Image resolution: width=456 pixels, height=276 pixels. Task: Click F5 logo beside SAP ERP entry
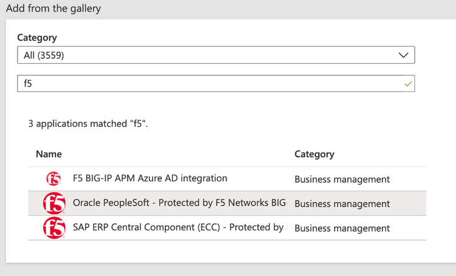(x=54, y=228)
